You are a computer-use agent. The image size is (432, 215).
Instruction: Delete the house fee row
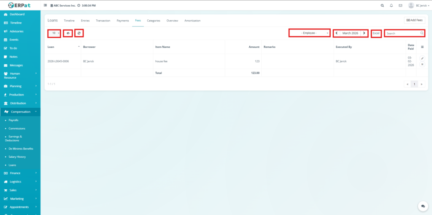coord(422,64)
